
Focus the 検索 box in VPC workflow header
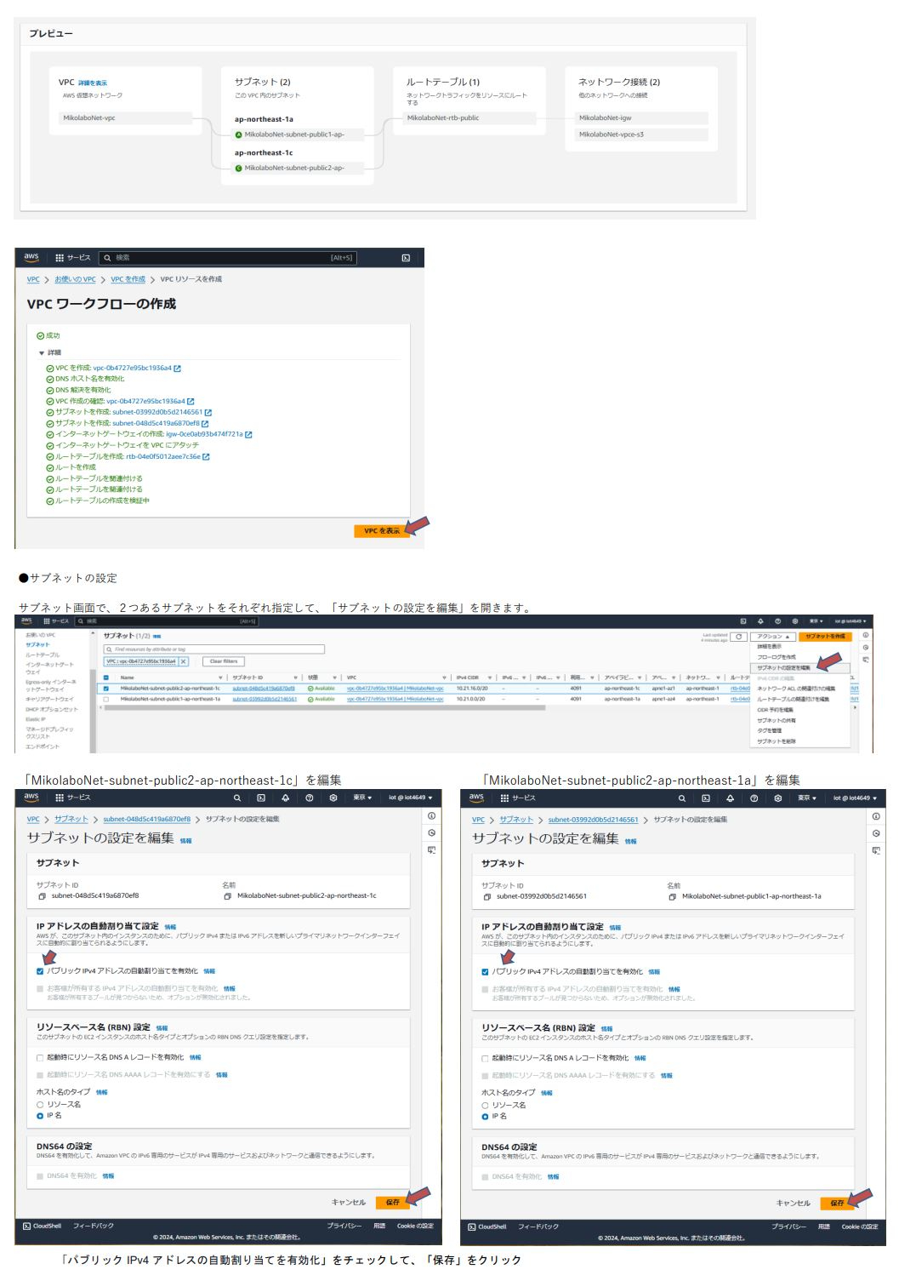click(x=228, y=258)
